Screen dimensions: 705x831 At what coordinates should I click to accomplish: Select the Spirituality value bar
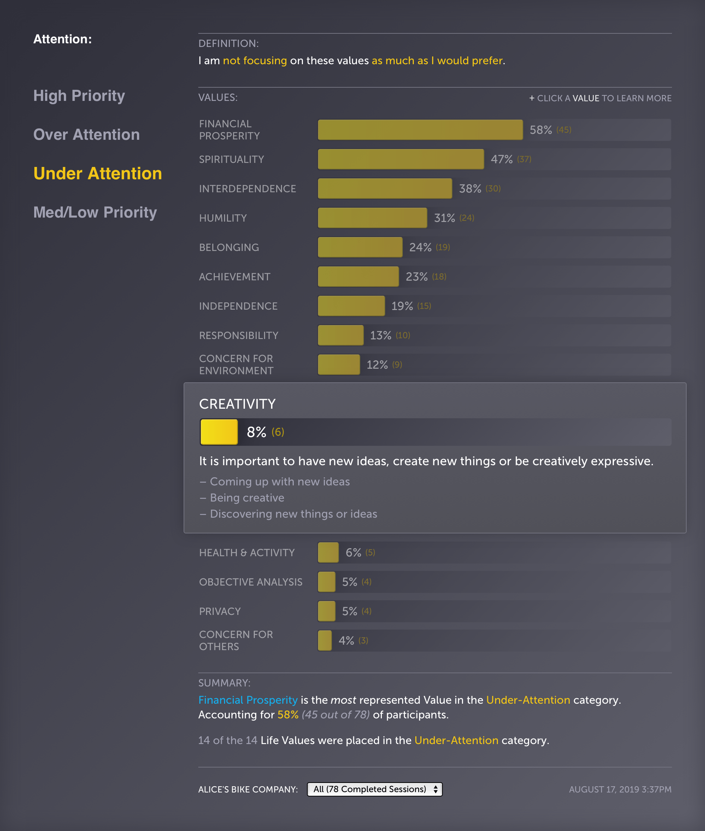point(399,158)
